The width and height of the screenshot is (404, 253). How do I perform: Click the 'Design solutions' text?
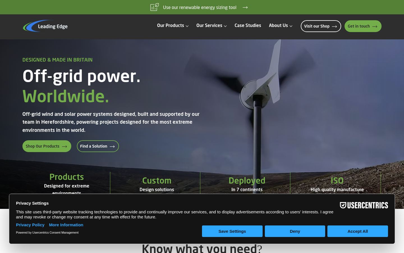point(157,189)
